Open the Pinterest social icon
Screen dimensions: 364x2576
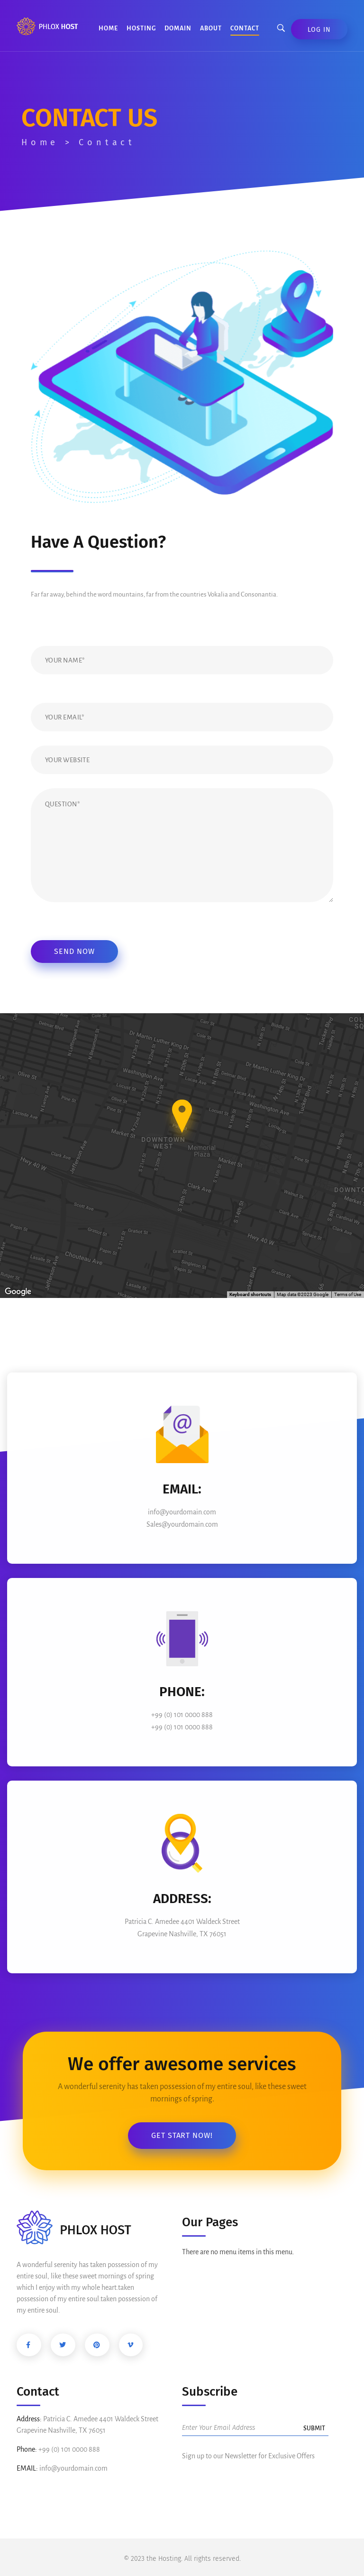(96, 2344)
